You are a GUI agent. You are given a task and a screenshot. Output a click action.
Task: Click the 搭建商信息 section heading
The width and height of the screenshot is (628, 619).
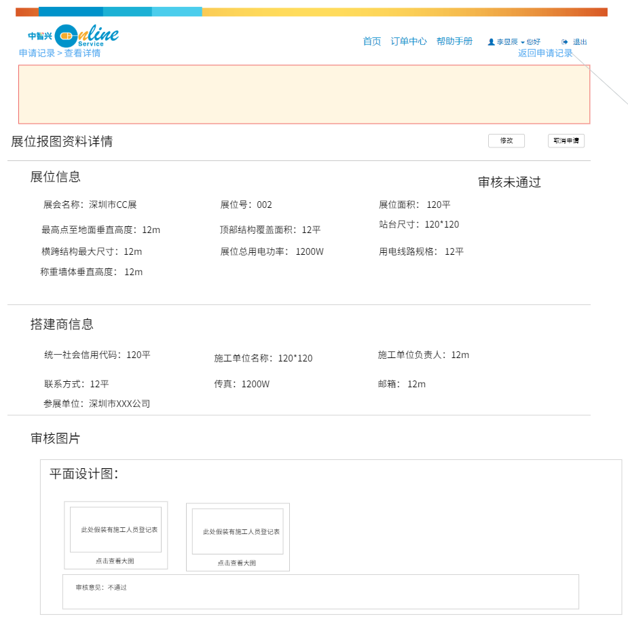coord(62,324)
